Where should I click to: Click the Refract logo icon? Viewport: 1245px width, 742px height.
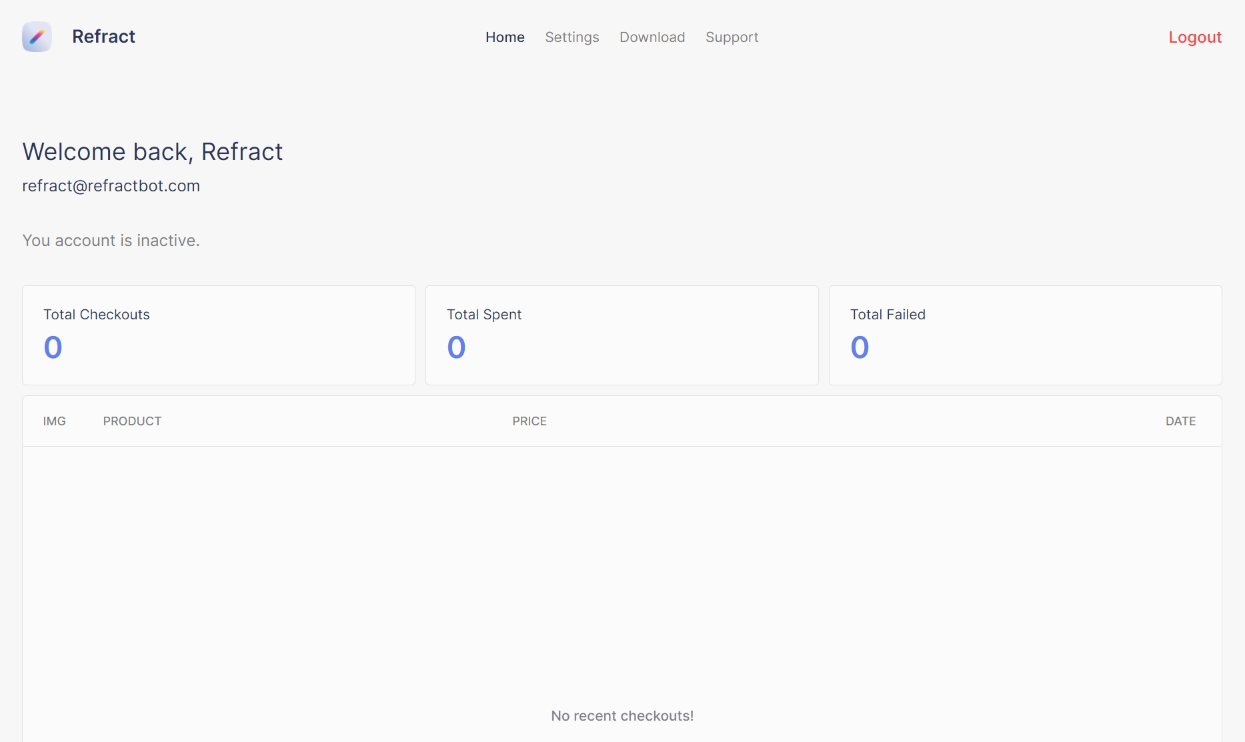click(x=37, y=37)
